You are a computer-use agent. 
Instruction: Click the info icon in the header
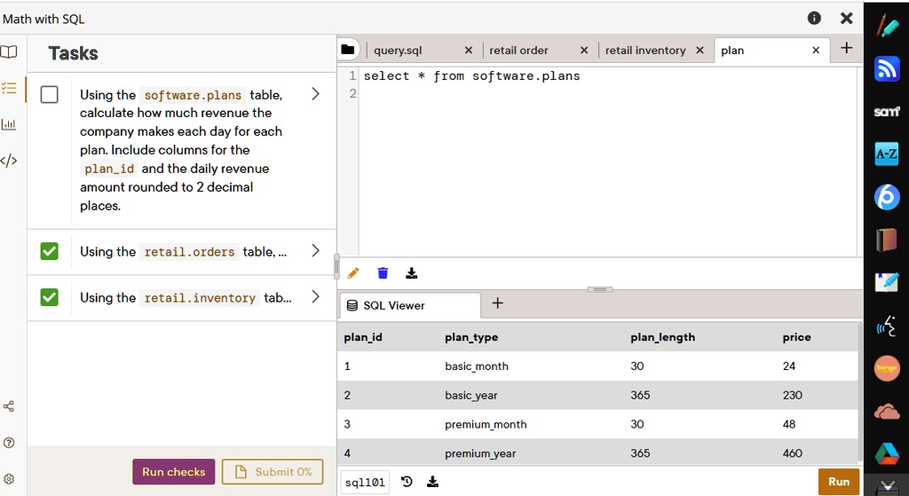[814, 19]
